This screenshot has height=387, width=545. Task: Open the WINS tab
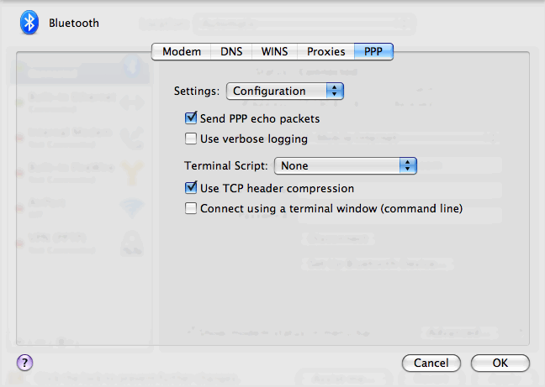pyautogui.click(x=274, y=51)
